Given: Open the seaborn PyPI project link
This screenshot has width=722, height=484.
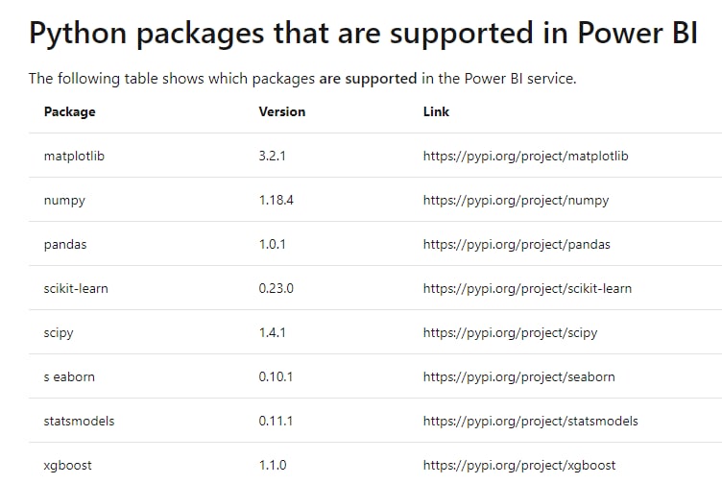Looking at the screenshot, I should pyautogui.click(x=518, y=377).
